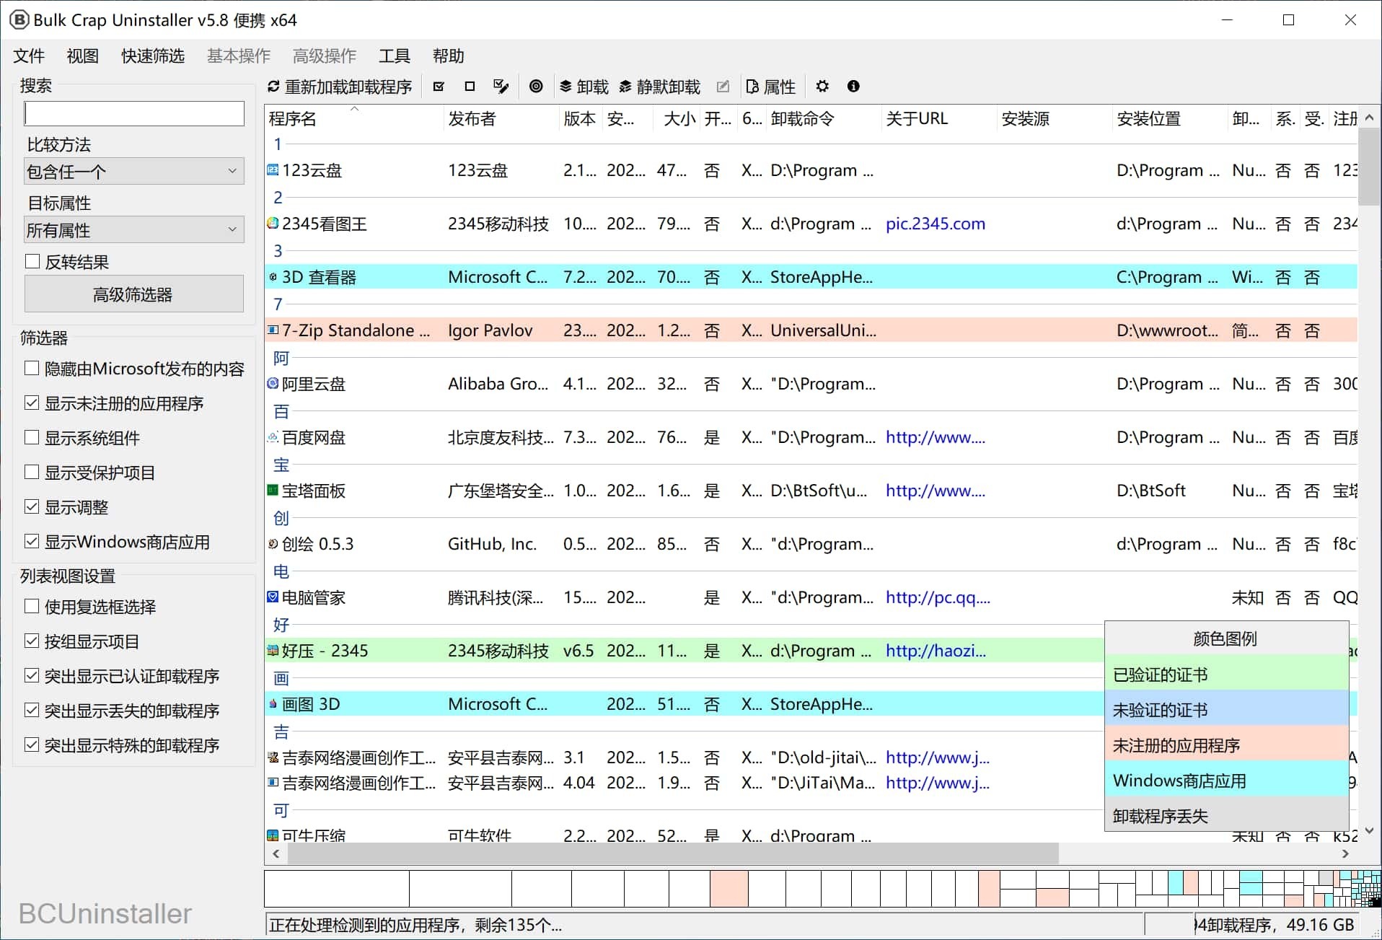This screenshot has height=940, width=1382.
Task: Open the 目标属性 dropdown showing 所有属性
Action: pos(134,230)
